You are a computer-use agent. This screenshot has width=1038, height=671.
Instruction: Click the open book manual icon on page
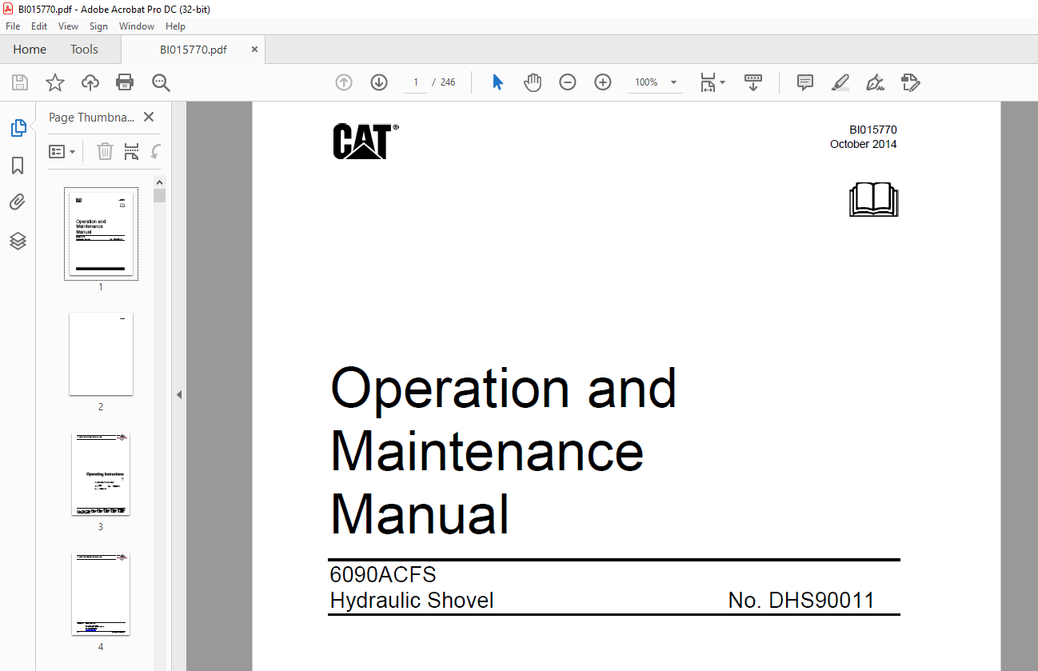pyautogui.click(x=874, y=200)
